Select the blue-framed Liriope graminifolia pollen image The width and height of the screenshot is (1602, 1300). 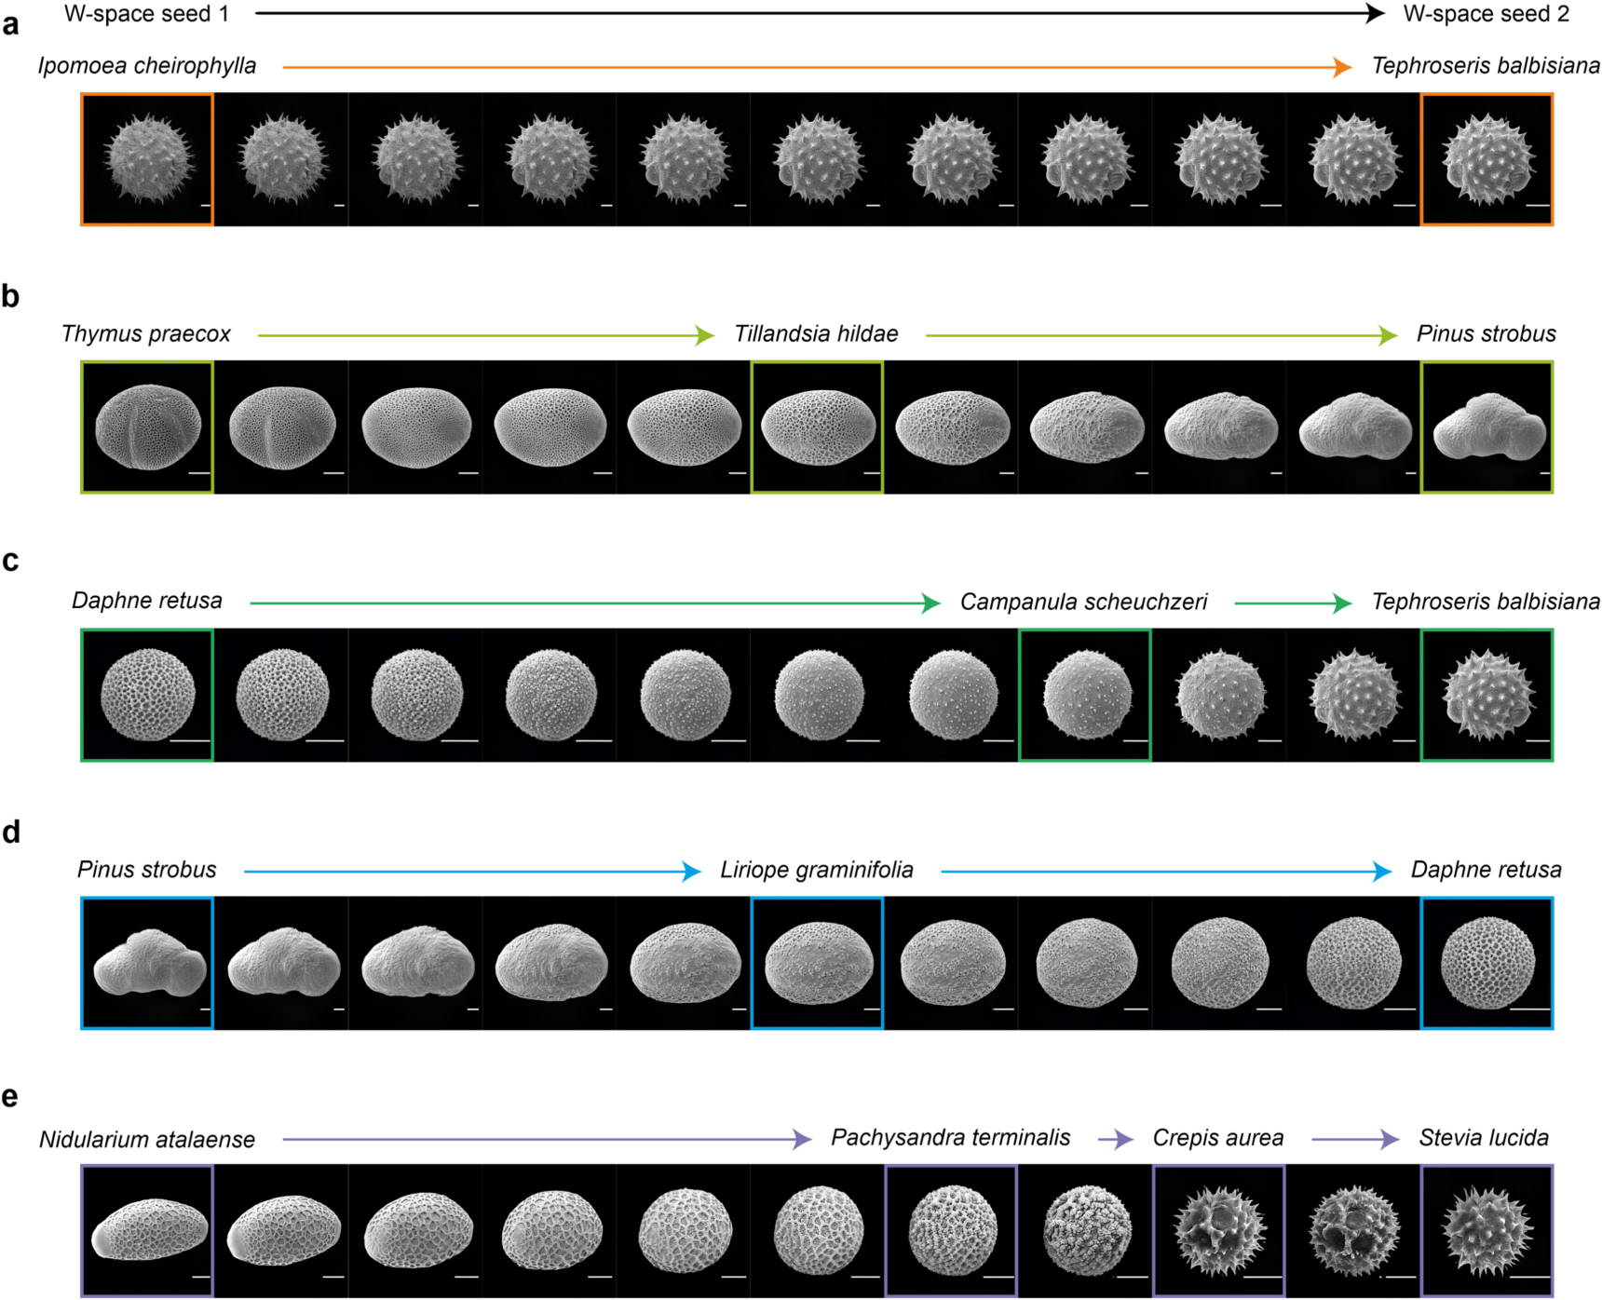click(x=817, y=963)
